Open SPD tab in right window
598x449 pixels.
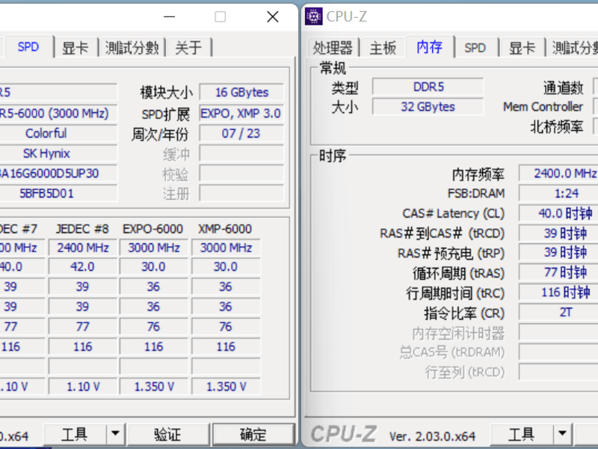click(x=475, y=48)
